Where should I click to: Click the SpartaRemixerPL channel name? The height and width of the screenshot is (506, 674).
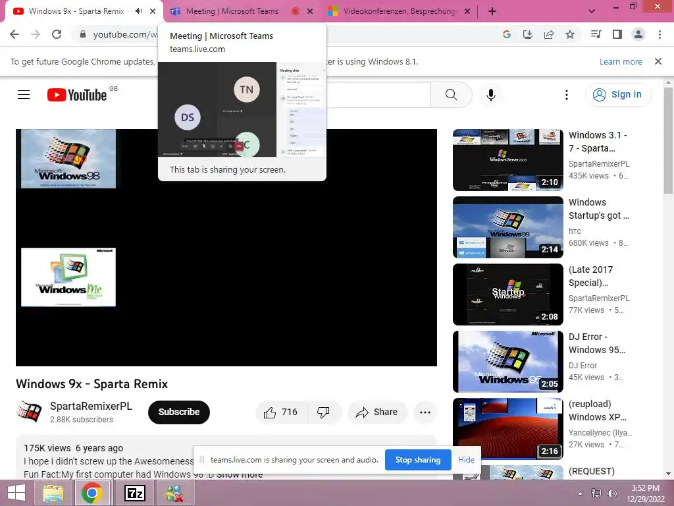(x=91, y=406)
